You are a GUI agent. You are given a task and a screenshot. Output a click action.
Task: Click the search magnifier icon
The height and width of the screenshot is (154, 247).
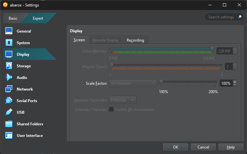point(240,17)
